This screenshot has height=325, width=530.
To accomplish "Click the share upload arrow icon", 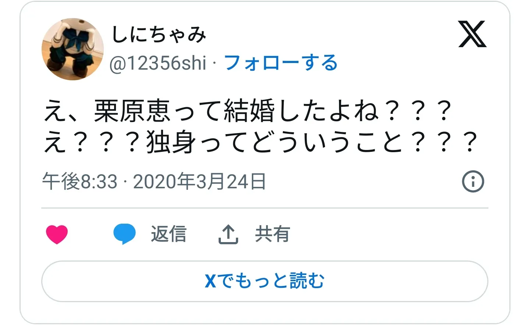I will click(228, 234).
